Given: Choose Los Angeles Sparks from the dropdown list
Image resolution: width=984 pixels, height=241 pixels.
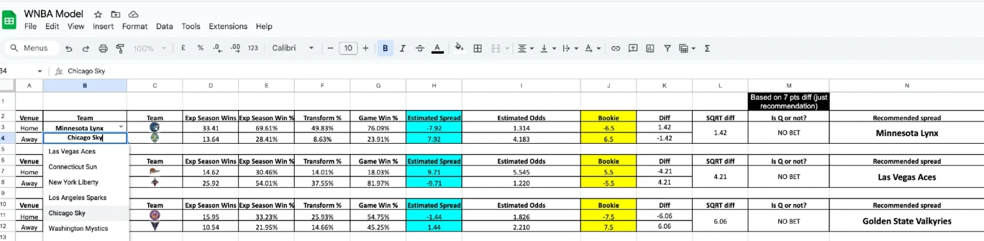Looking at the screenshot, I should click(86, 198).
